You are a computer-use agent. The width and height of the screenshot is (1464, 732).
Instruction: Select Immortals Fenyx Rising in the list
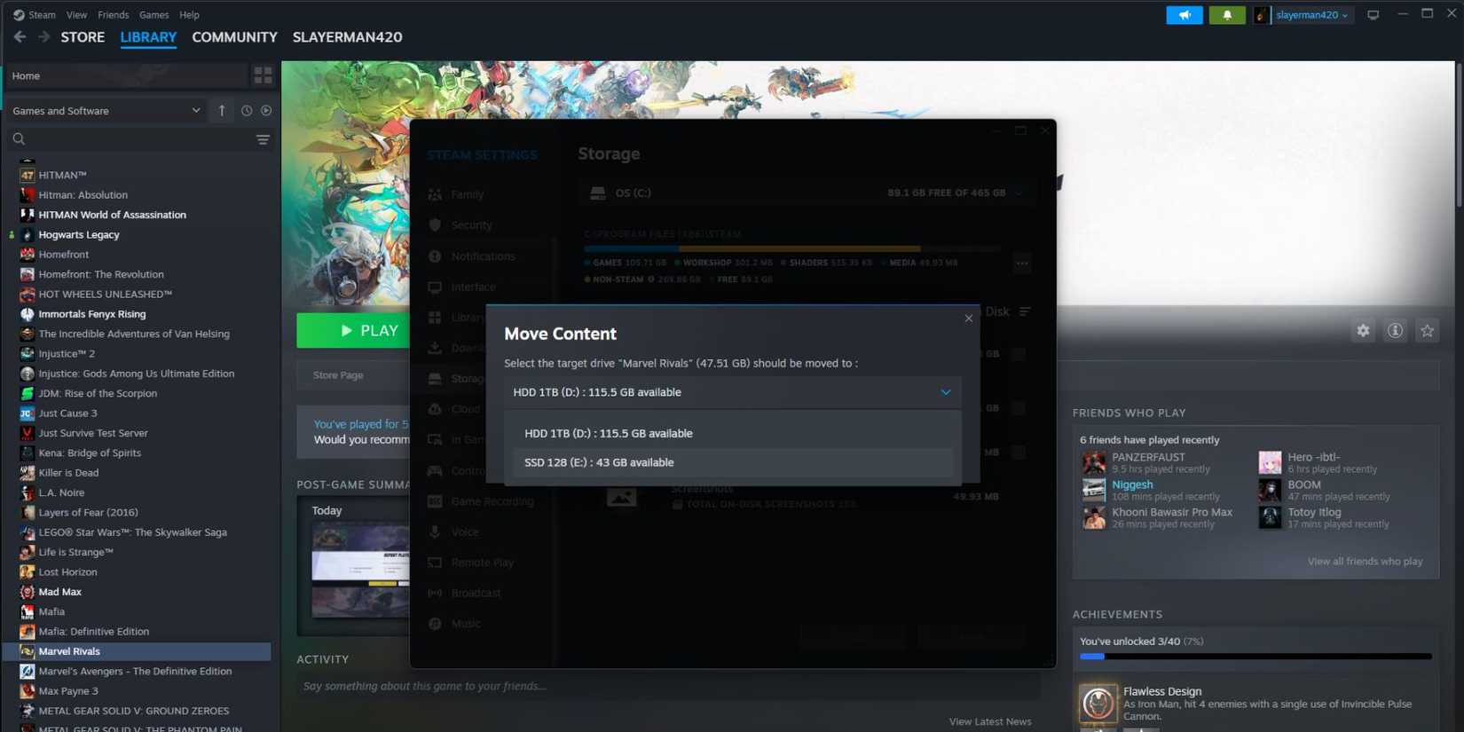(92, 314)
